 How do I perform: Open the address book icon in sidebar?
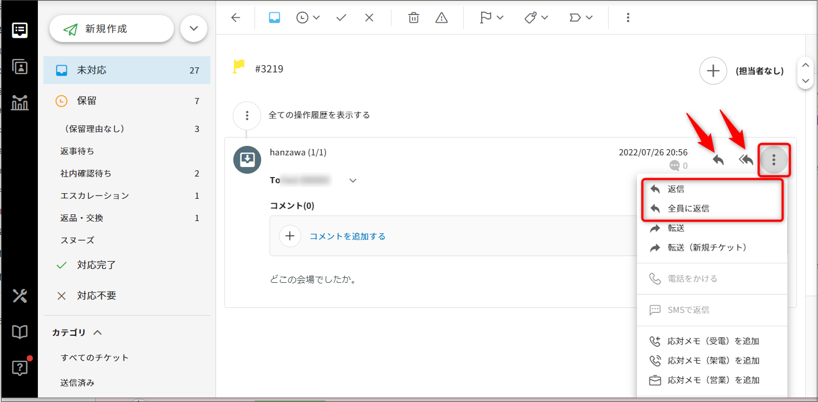point(20,67)
